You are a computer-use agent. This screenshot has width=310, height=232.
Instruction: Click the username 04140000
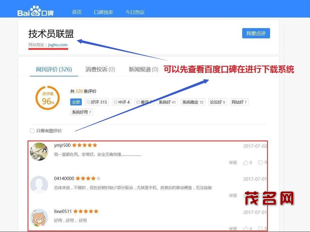(64, 179)
